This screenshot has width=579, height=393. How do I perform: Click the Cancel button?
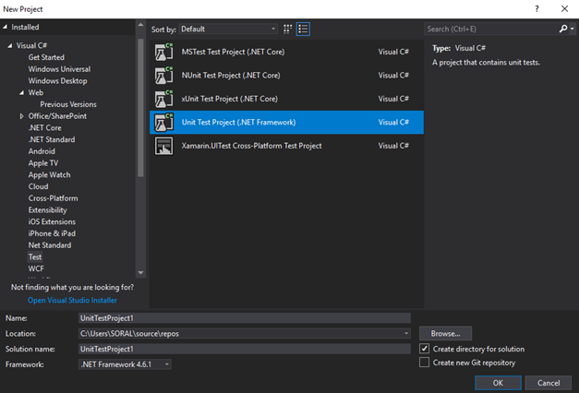point(549,383)
